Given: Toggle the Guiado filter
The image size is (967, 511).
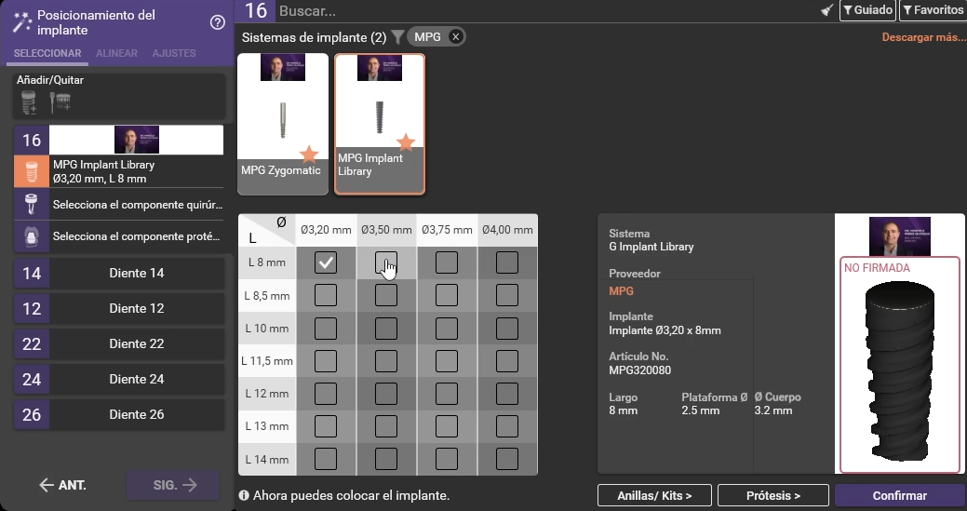Looking at the screenshot, I should pyautogui.click(x=867, y=10).
